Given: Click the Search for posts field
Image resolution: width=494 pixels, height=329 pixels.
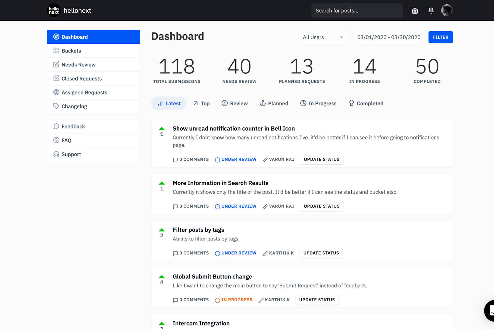Looking at the screenshot, I should point(357,10).
